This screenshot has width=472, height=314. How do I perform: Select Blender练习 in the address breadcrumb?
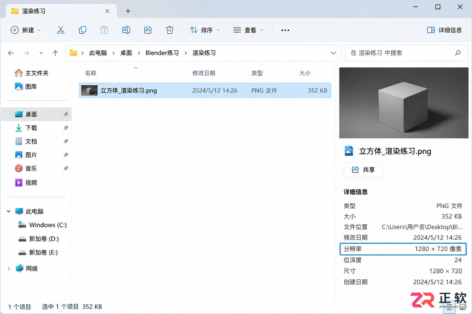coord(162,53)
